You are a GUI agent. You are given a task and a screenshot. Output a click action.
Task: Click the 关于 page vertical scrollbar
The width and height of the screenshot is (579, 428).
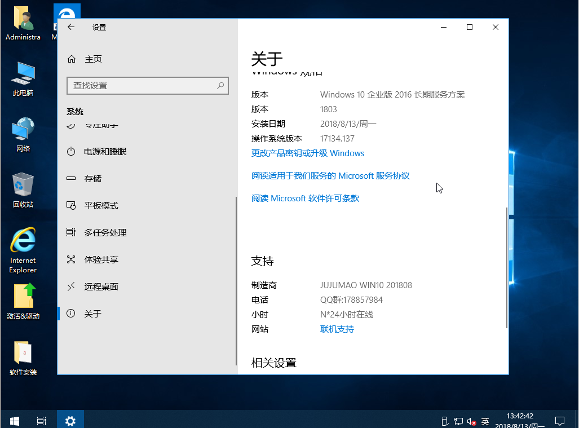click(x=507, y=267)
